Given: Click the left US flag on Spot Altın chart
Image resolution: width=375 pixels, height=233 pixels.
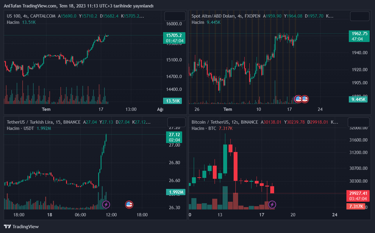Looking at the screenshot, I should (x=298, y=99).
